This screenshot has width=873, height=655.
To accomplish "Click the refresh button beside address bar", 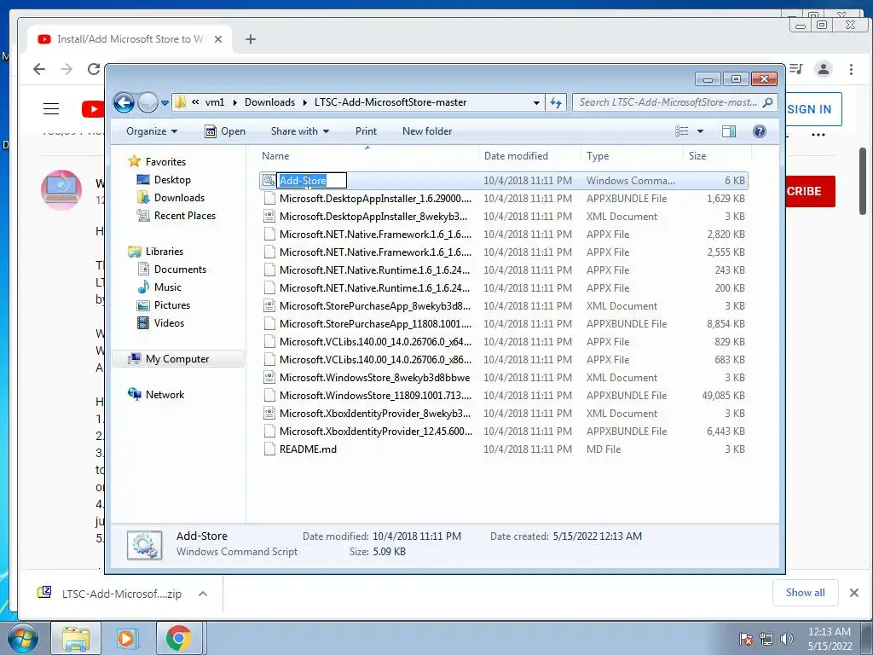I will click(556, 102).
